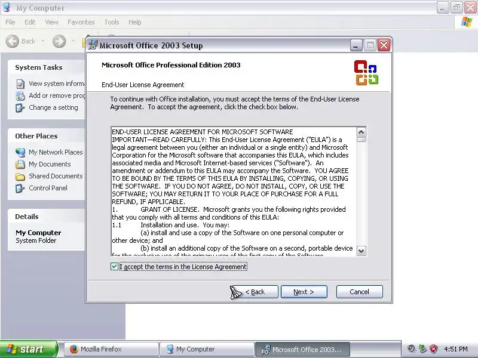Switch to Mozilla Firefox on the taskbar
The image size is (478, 358).
tap(111, 349)
